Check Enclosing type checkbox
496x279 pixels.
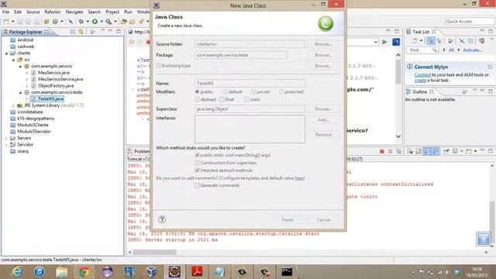click(x=158, y=66)
